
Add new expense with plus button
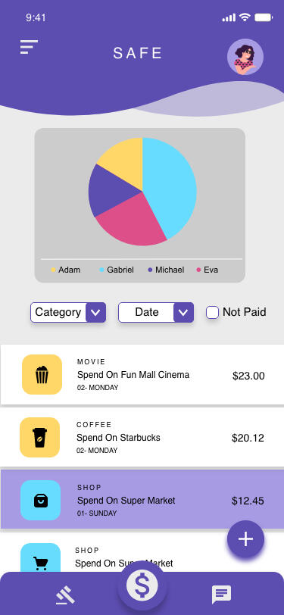click(245, 539)
